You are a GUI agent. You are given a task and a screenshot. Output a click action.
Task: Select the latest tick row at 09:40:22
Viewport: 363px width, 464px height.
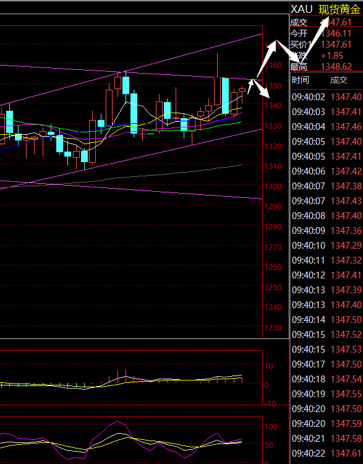click(x=327, y=453)
